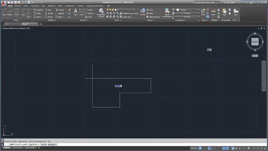Click Iniciar sesión sign-in button
The width and height of the screenshot is (268, 151).
230,3
